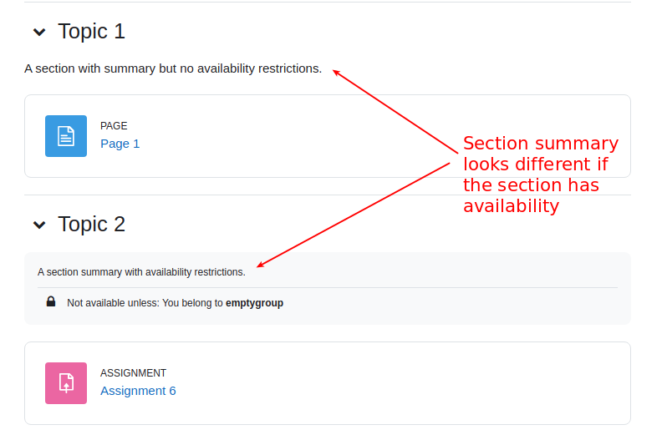Click the pink Assignment activity icon

coord(66,383)
